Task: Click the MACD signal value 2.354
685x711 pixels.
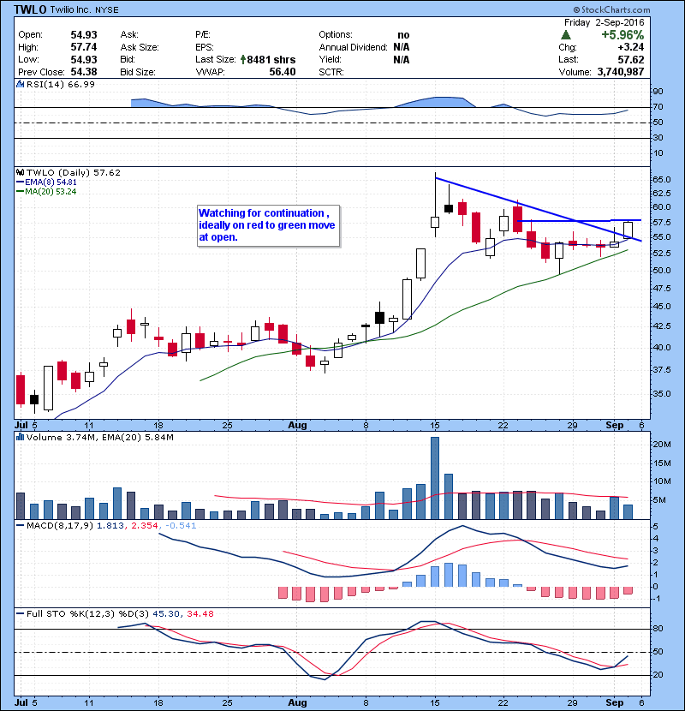Action: [x=145, y=526]
